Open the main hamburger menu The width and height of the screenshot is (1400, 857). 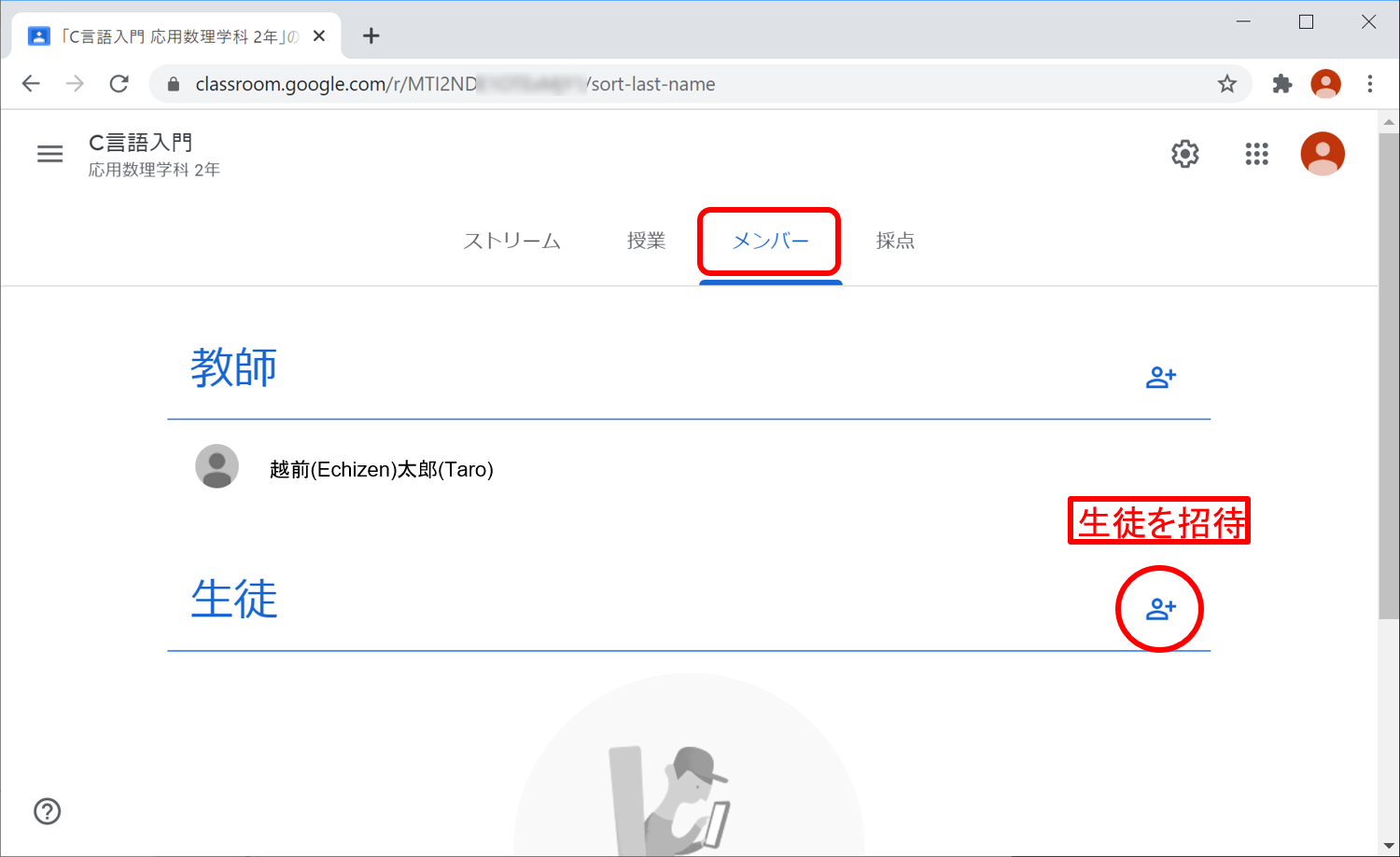49,154
